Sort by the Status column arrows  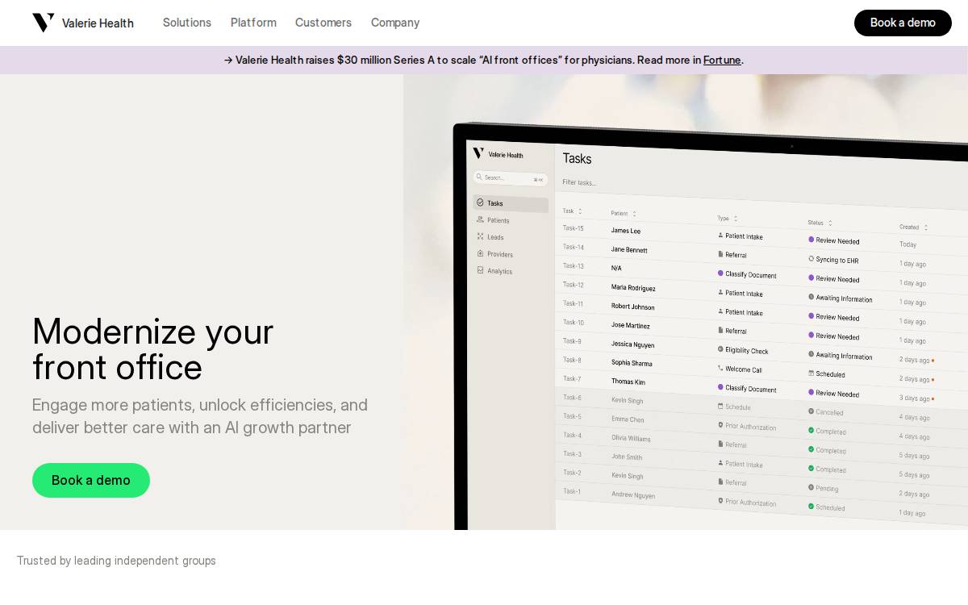[x=830, y=223]
